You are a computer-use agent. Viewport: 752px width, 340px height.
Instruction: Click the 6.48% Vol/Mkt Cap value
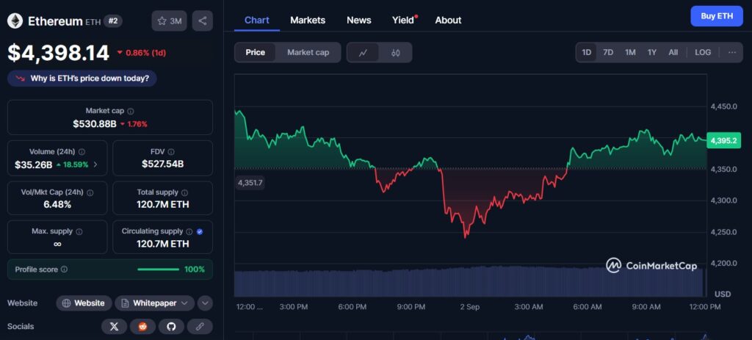click(57, 205)
